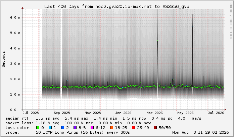This screenshot has height=137, width=234.
Task: Click the '2.0 m' y-axis tick label
Action: [15, 79]
